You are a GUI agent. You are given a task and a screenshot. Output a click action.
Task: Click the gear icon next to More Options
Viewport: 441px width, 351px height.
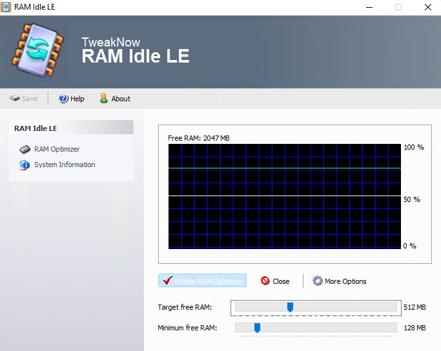318,281
